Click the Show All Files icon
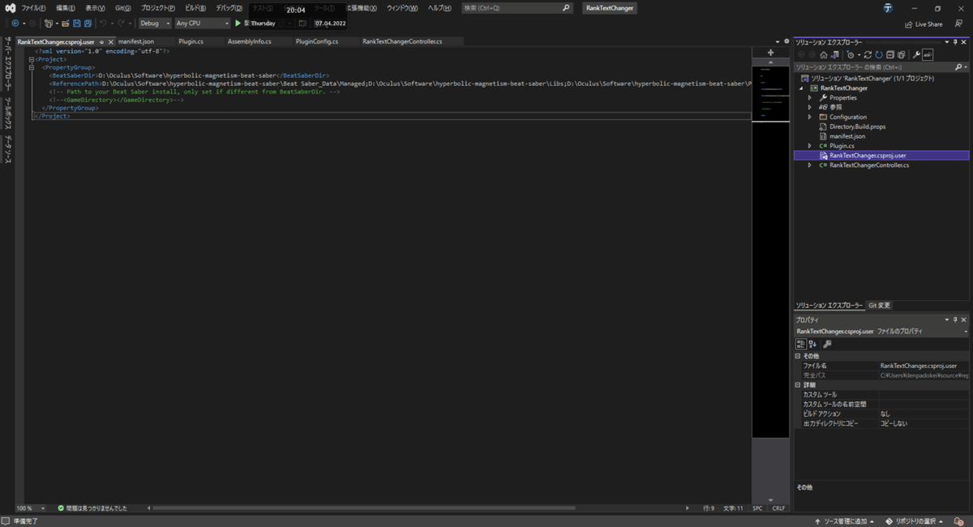Viewport: 973px width, 527px height. tap(901, 54)
